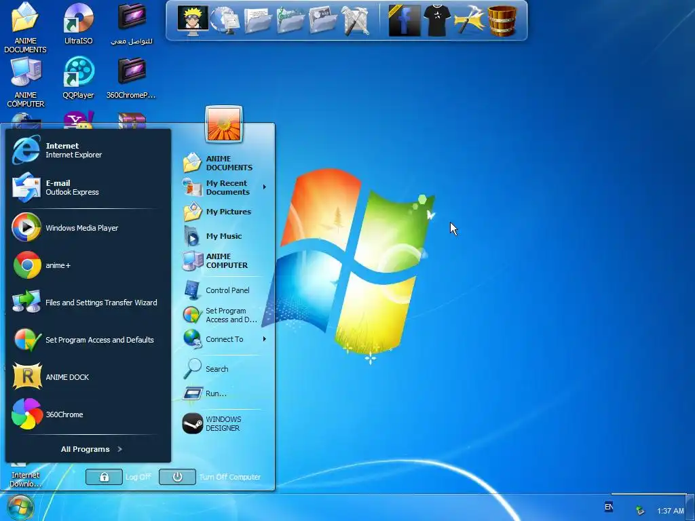Open Set Program Access and Defaults in left column

88,340
